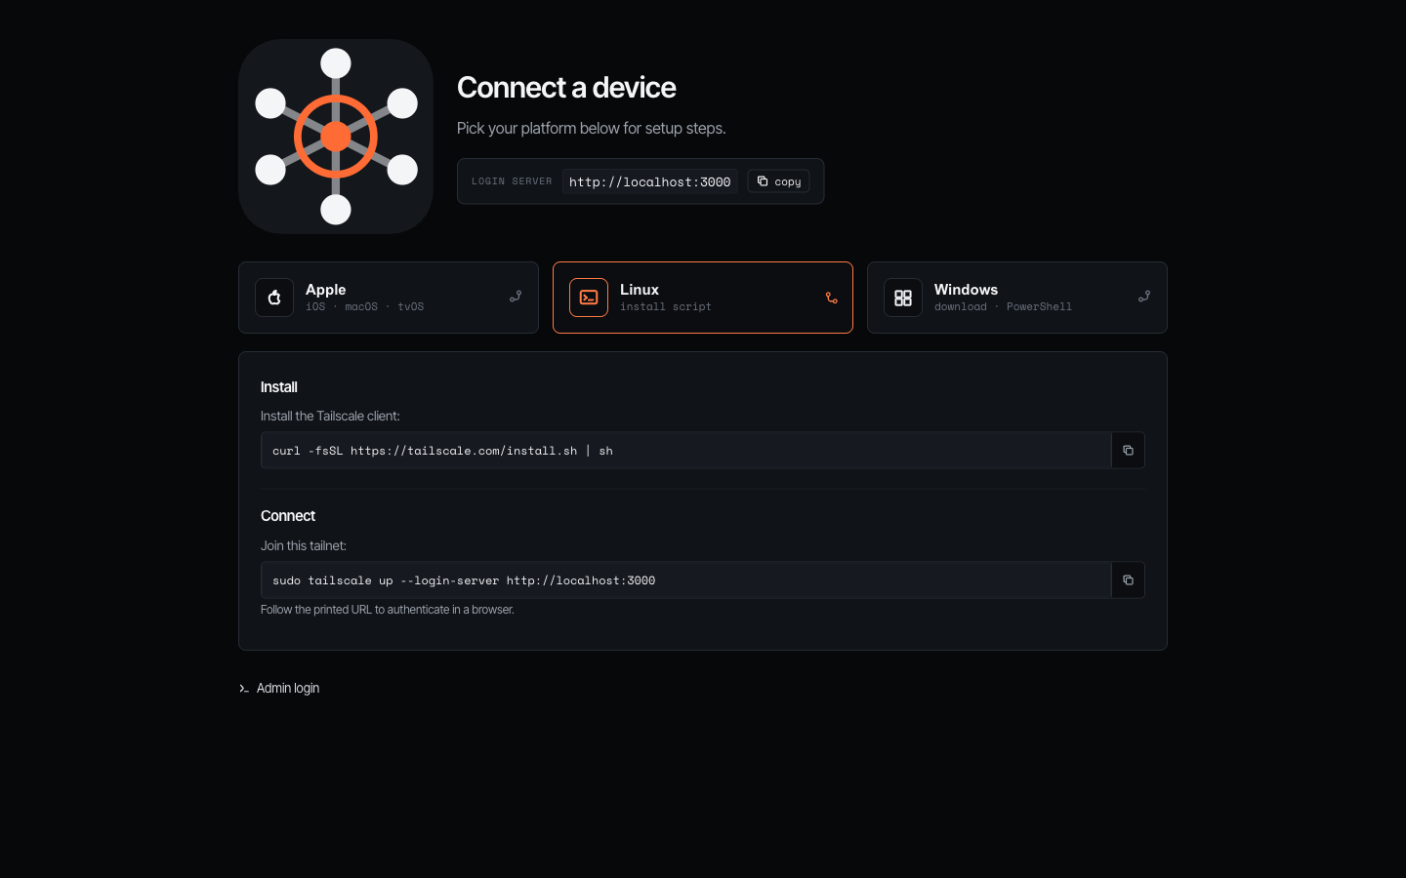Select the login server URL http://localhost:3000

(x=650, y=181)
